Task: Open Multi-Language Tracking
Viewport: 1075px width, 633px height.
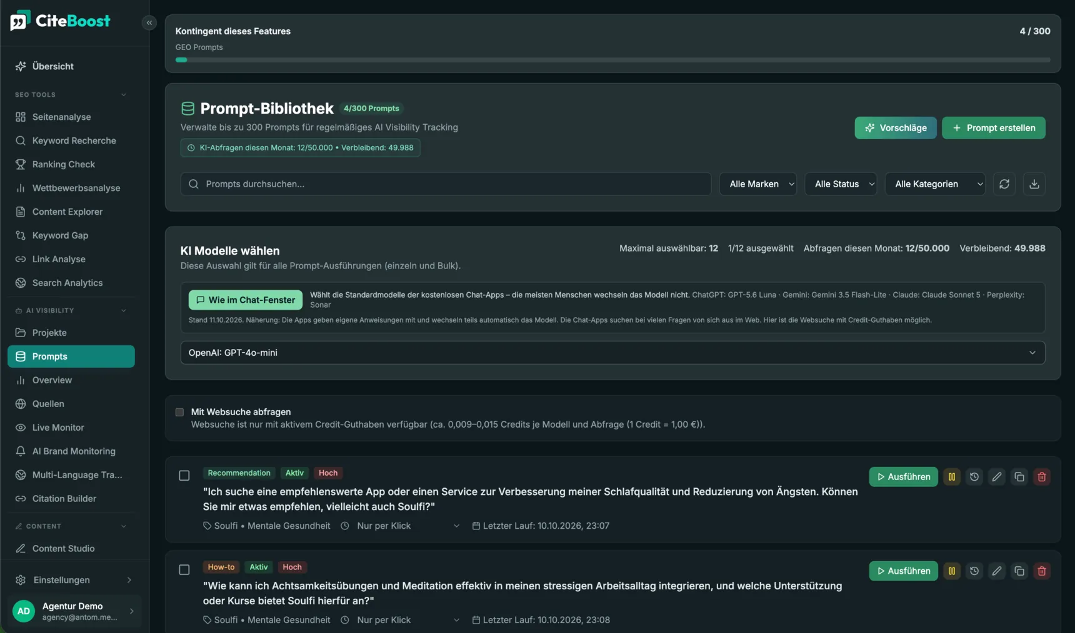Action: (71, 475)
